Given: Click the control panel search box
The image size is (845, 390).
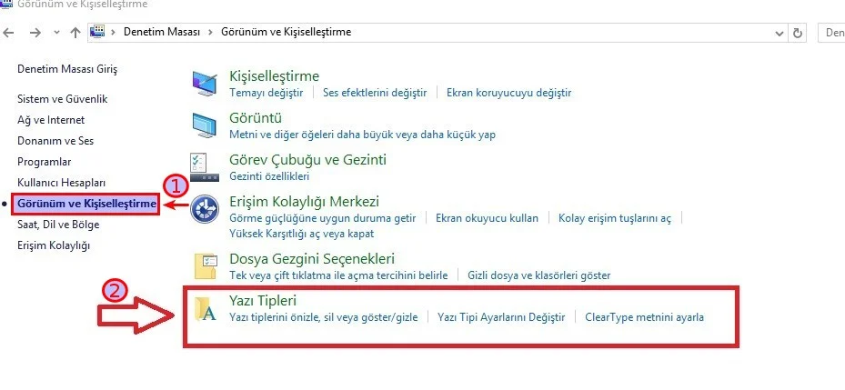Looking at the screenshot, I should [x=832, y=33].
